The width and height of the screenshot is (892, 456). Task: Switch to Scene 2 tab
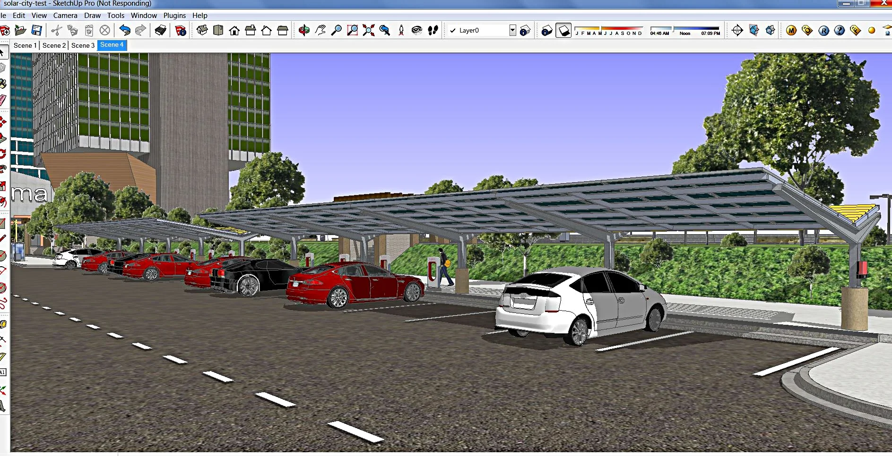pos(54,45)
